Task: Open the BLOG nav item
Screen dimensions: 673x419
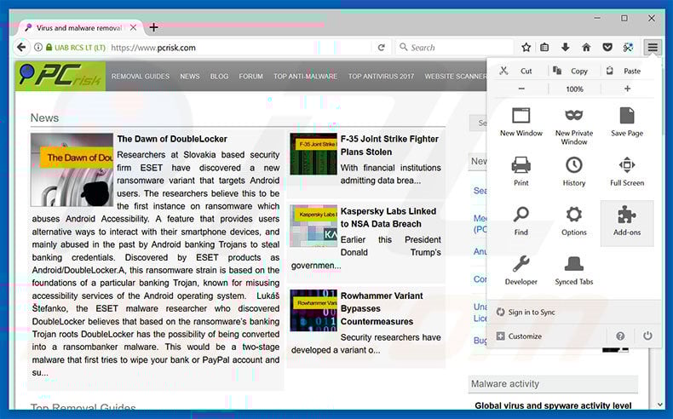Action: (219, 77)
